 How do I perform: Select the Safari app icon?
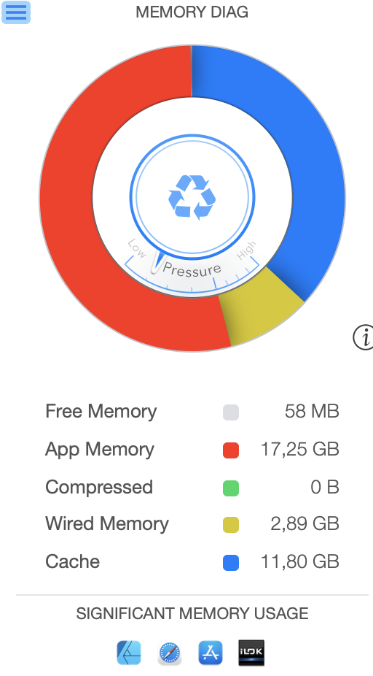pyautogui.click(x=170, y=653)
